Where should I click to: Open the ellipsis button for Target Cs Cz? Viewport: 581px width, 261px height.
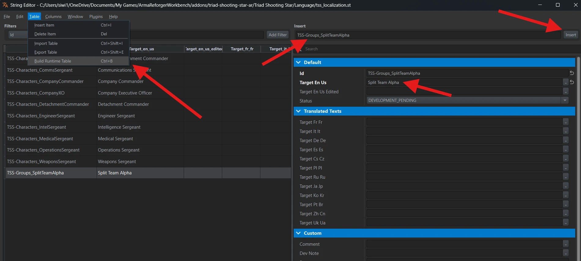[x=566, y=159]
